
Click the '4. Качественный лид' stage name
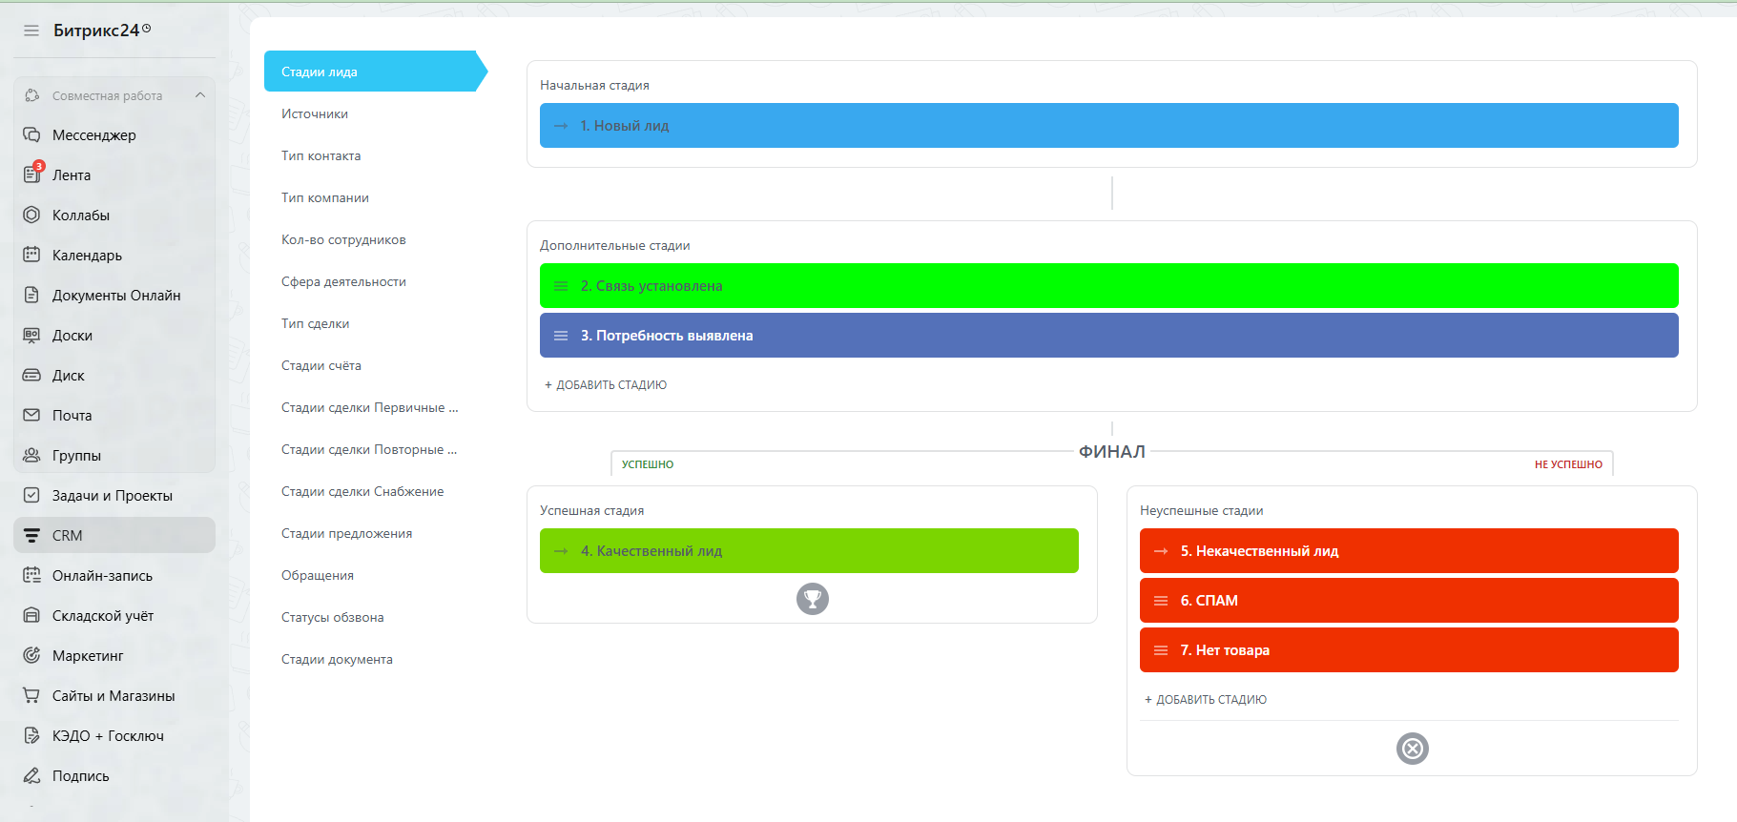coord(651,551)
